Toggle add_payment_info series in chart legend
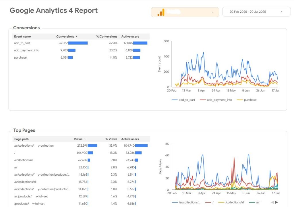 coord(216,100)
